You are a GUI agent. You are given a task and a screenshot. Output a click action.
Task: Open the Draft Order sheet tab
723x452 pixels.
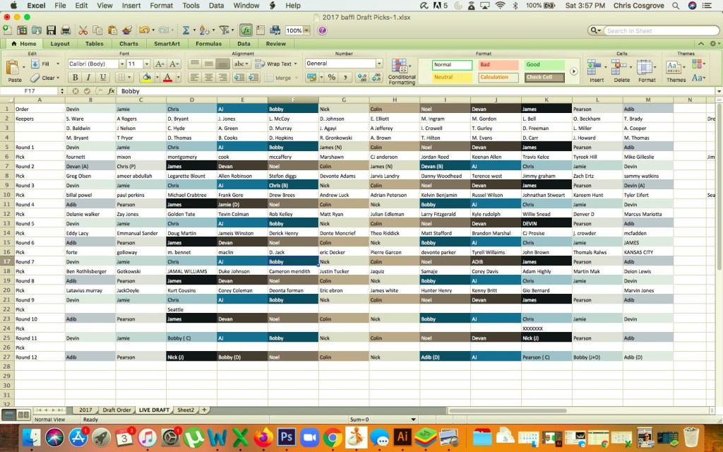[116, 410]
